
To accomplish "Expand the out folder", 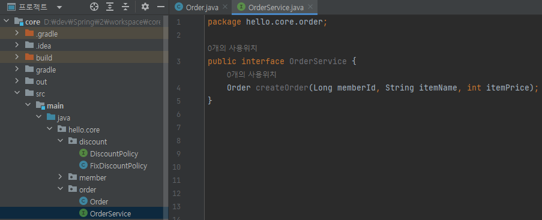I will click(17, 81).
